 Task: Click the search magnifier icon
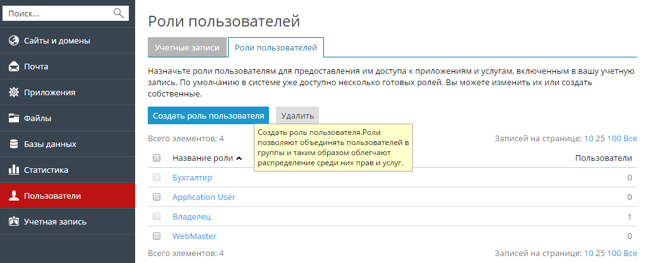[118, 13]
